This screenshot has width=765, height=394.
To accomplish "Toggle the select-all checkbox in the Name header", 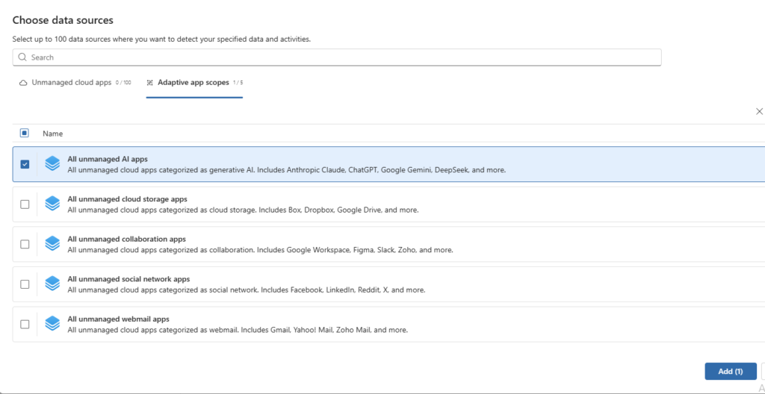I will click(25, 133).
